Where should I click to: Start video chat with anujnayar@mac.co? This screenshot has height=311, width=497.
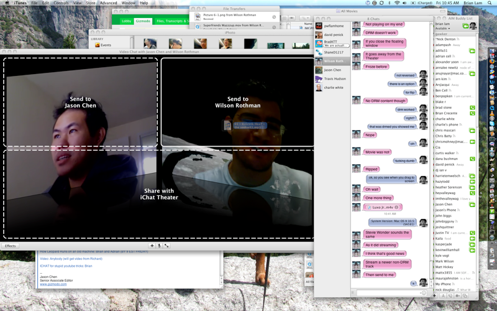(472, 73)
